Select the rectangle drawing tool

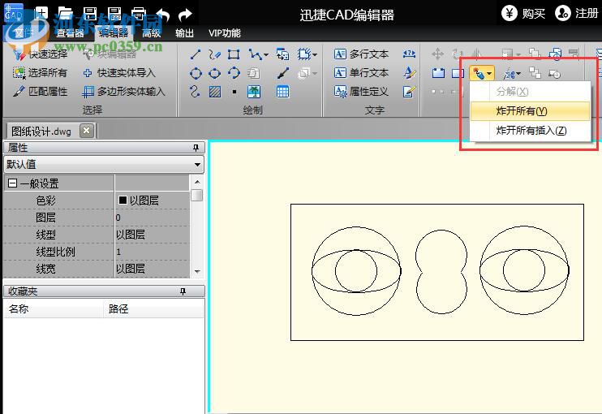tap(234, 54)
